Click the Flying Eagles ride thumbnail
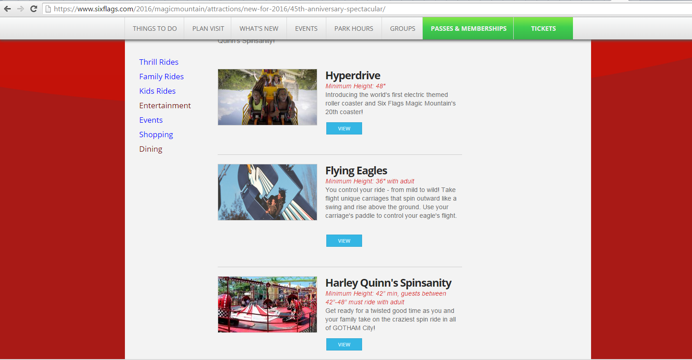The width and height of the screenshot is (692, 360). point(267,192)
